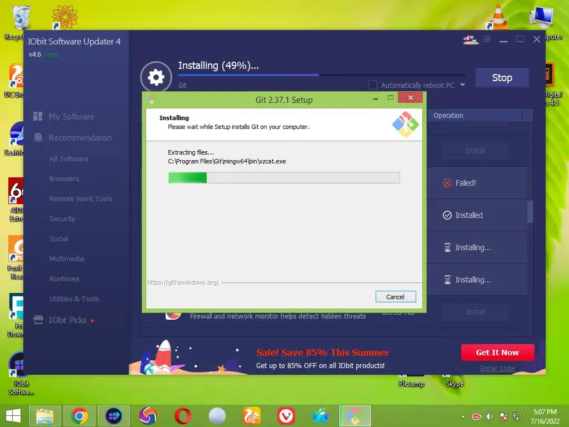The width and height of the screenshot is (569, 427).
Task: Switch to IObit Software Updater taskbar icon
Action: click(x=113, y=416)
